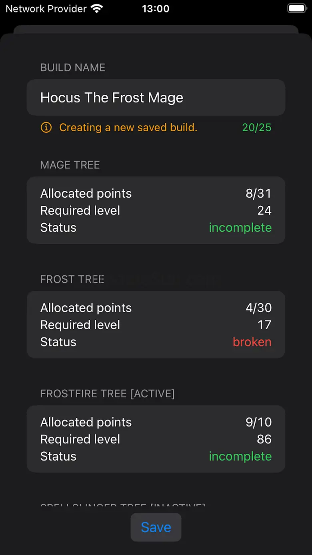Tap the Frostfire Tree required level 86
Screen dimensions: 312x555
264,439
